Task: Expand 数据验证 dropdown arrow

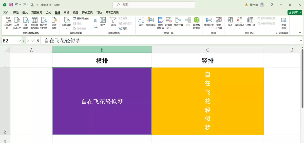Action: pos(170,28)
